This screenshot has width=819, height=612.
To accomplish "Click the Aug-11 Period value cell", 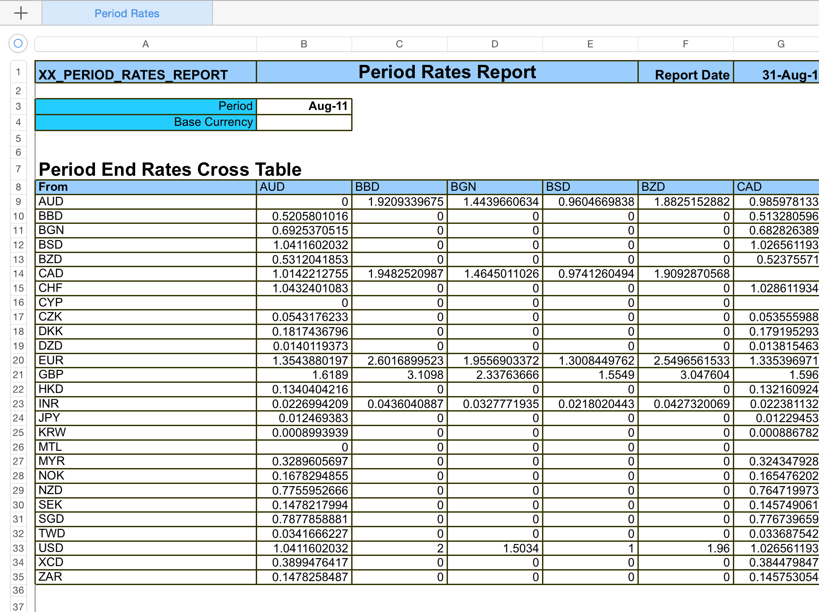I will 303,106.
